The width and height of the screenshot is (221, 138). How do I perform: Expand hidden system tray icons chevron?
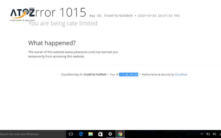click(202, 134)
